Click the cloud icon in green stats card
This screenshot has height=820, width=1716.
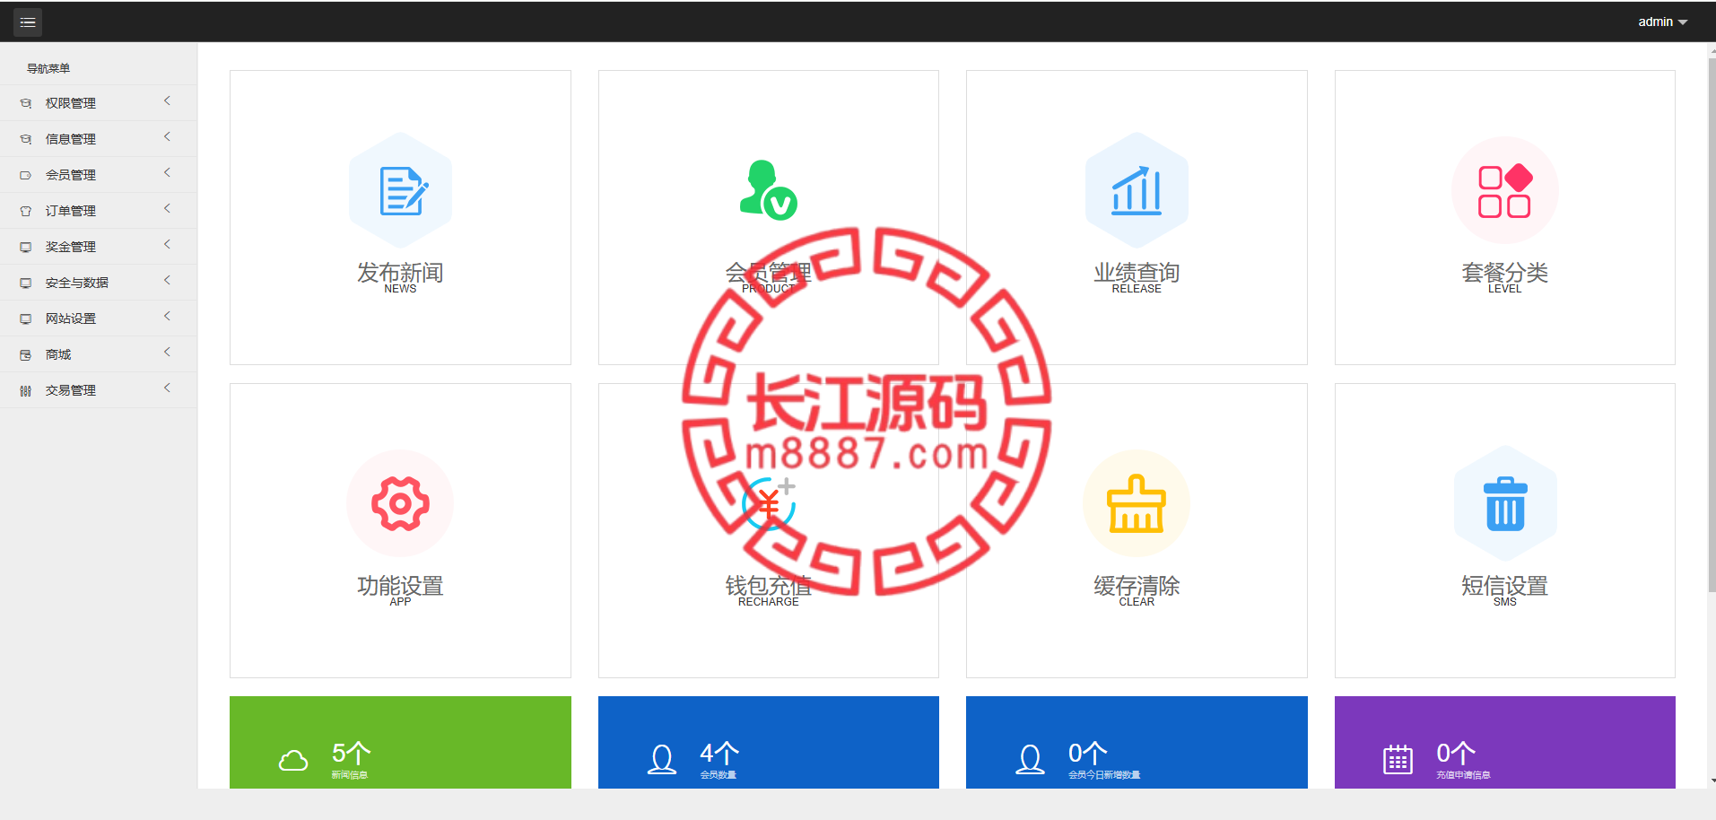pyautogui.click(x=293, y=761)
